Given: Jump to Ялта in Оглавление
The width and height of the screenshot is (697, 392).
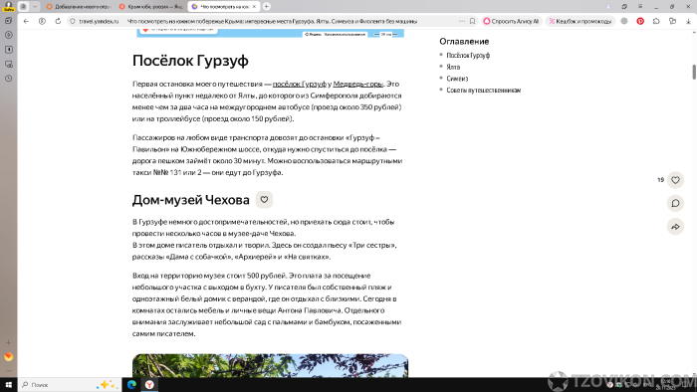Looking at the screenshot, I should click(x=453, y=67).
